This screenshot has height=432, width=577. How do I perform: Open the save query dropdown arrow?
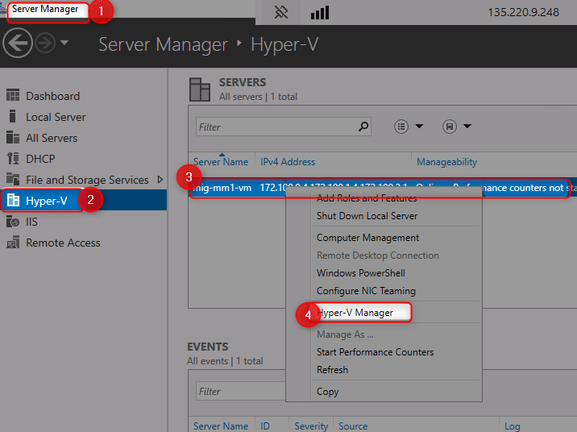[x=467, y=127]
